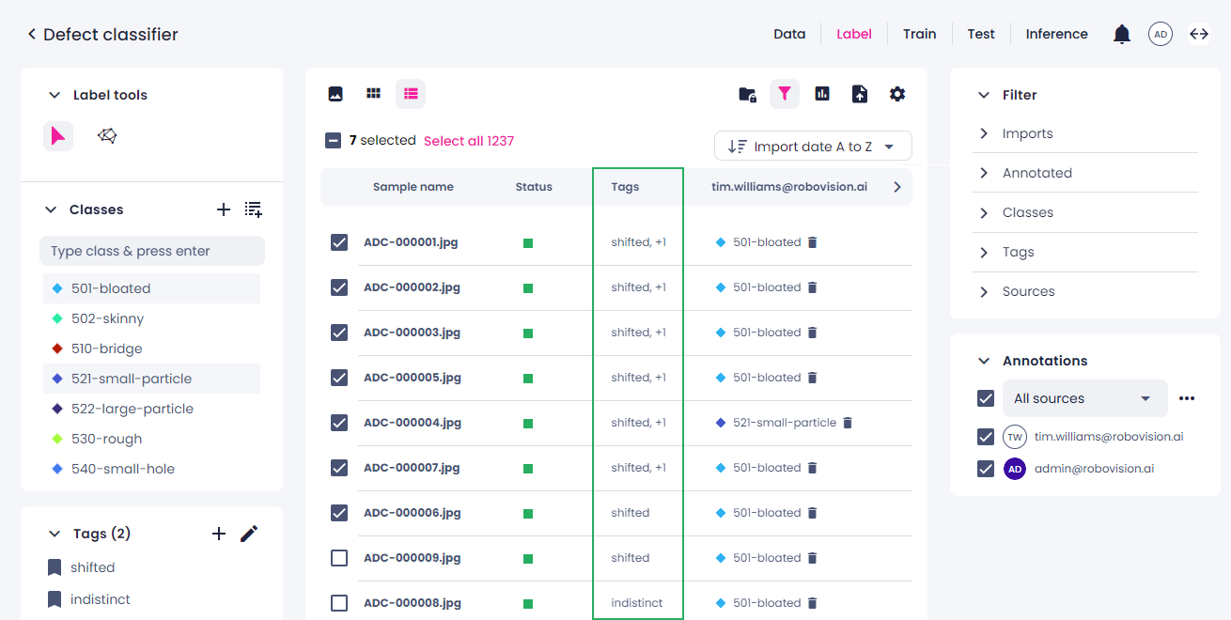
Task: Open the AD user avatar menu
Action: (1161, 35)
